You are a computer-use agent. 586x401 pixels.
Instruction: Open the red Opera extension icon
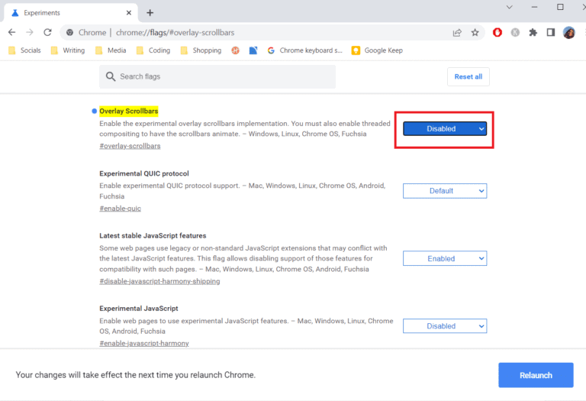click(x=497, y=33)
